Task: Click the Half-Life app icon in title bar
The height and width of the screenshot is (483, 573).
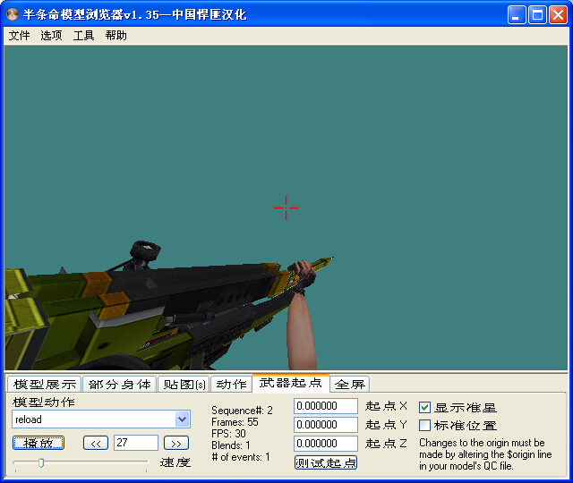Action: 13,14
